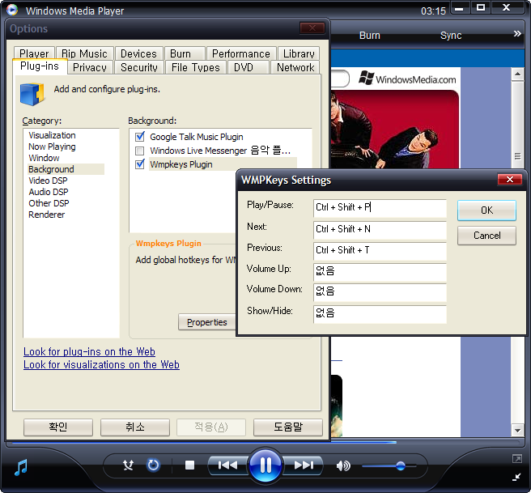The image size is (531, 493).
Task: Select Video DSP category
Action: click(x=48, y=181)
